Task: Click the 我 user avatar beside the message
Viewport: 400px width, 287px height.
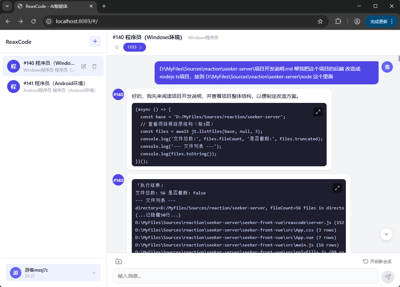Action: [x=387, y=67]
